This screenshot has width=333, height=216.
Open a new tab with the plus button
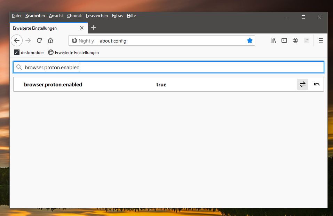94,28
